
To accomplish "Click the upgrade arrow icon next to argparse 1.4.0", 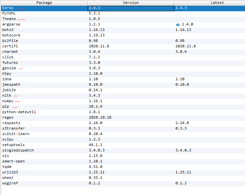I will (178, 25).
